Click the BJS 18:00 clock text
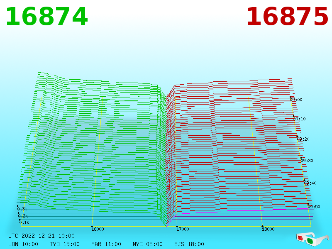The width and height of the screenshot is (332, 249). 189,244
